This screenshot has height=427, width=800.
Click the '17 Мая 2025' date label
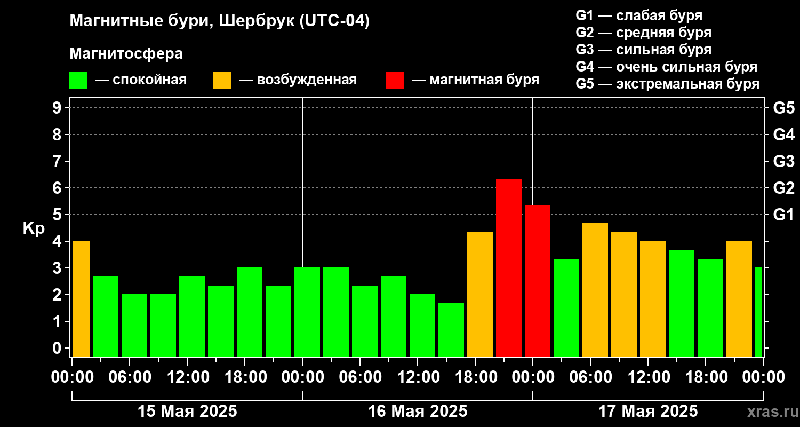[x=648, y=412]
